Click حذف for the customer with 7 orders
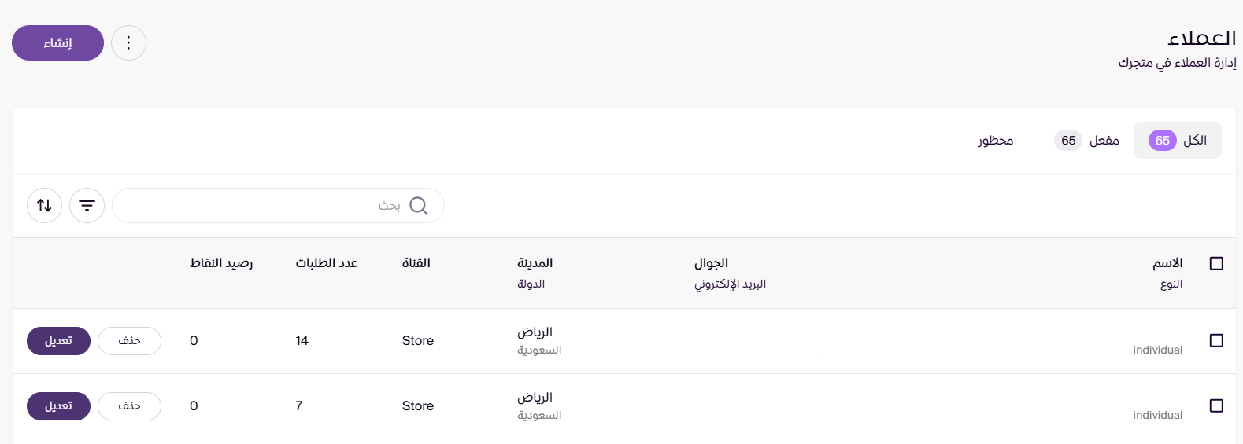The height and width of the screenshot is (444, 1243). coord(129,406)
